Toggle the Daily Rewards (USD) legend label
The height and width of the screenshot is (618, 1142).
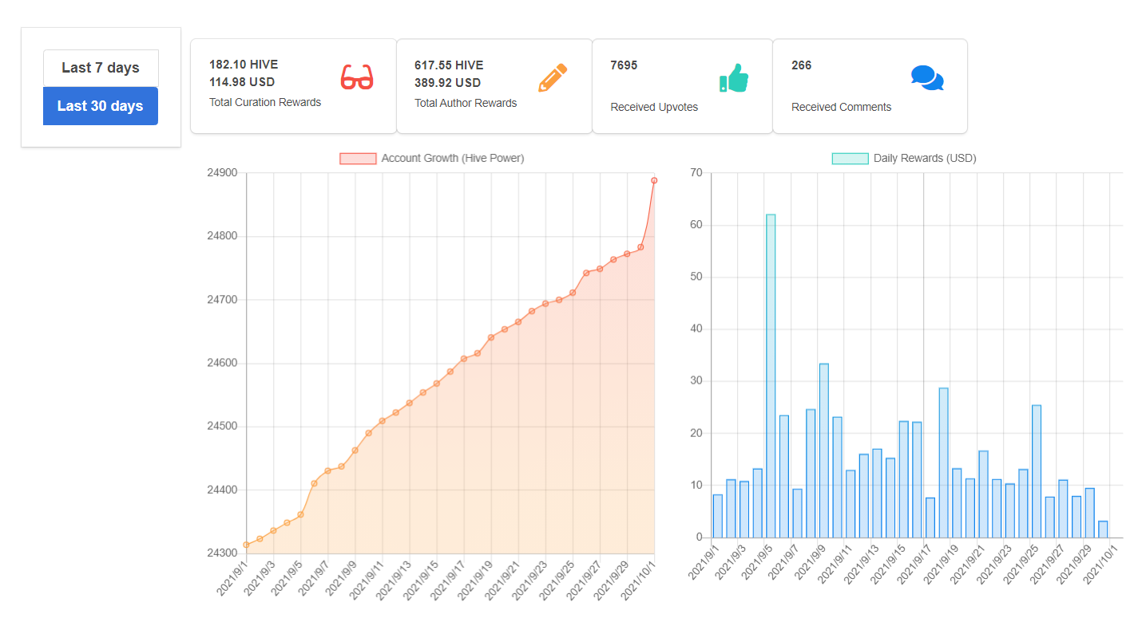(x=925, y=158)
